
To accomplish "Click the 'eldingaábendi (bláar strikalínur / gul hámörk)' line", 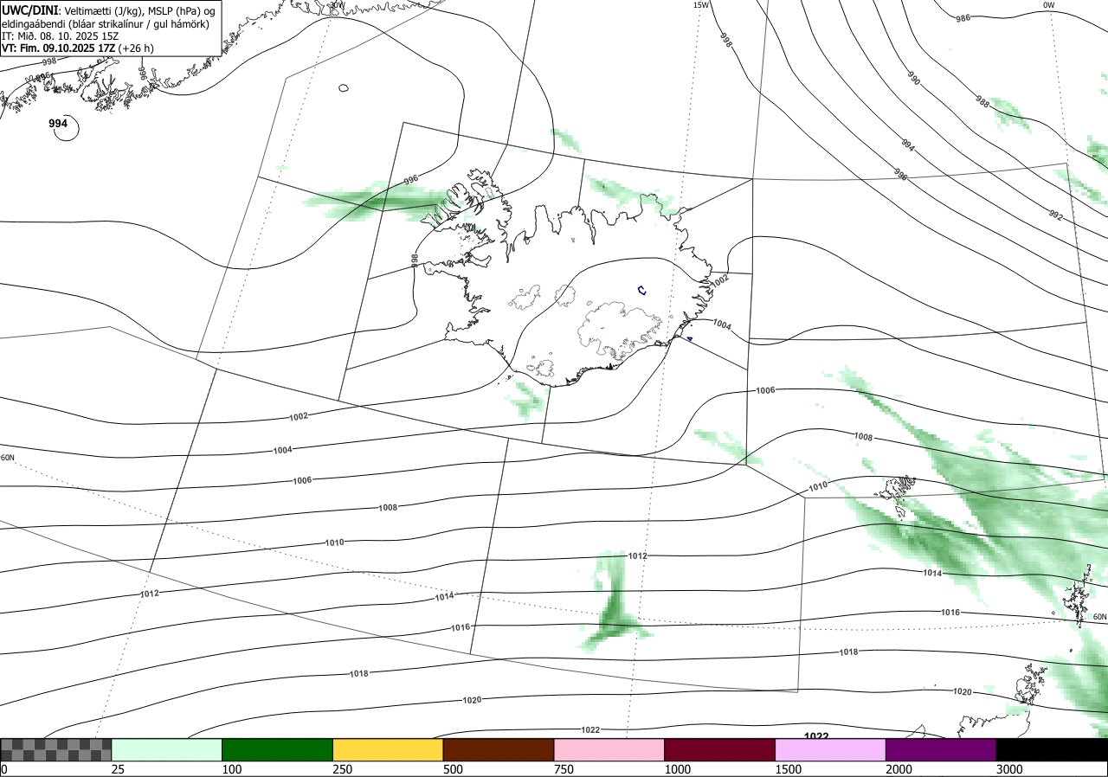I will pos(105,23).
